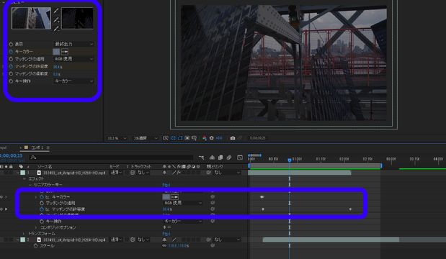Open the composition mini-flowchart icon
The height and width of the screenshot is (259, 446).
pos(201,158)
